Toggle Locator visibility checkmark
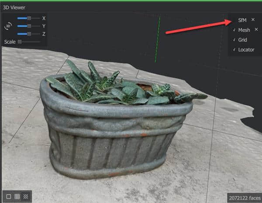Screen dimensions: 262x203 234,50
